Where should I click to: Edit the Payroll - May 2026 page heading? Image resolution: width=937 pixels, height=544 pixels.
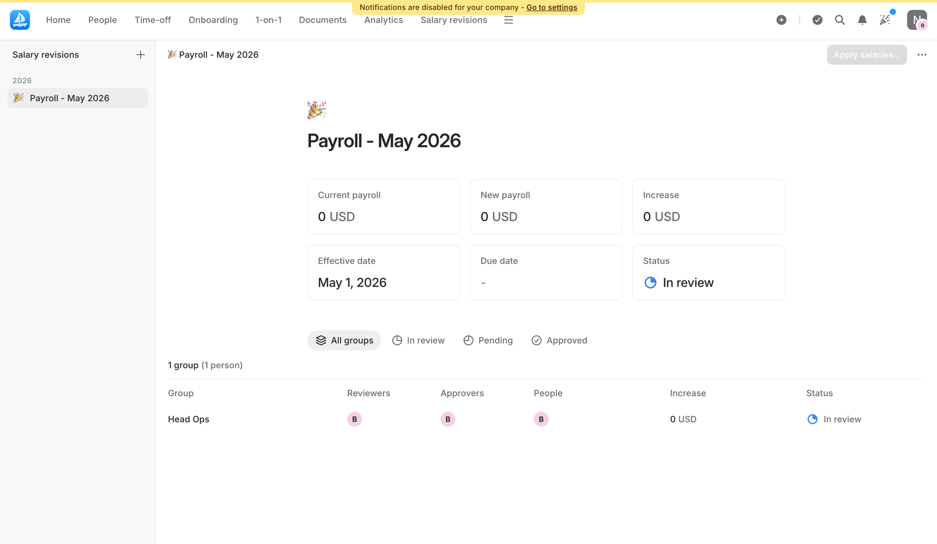click(384, 140)
